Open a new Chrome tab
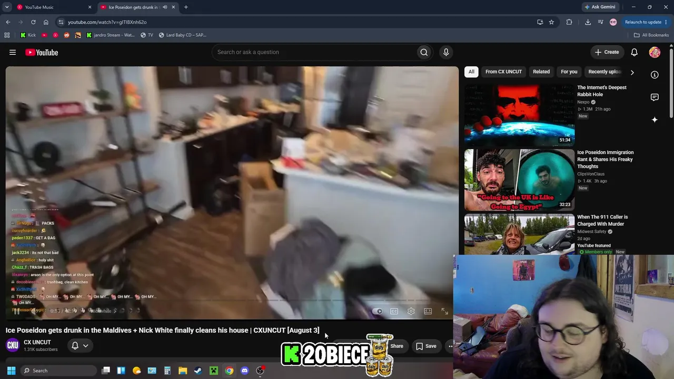Viewport: 674px width, 379px height. [186, 7]
